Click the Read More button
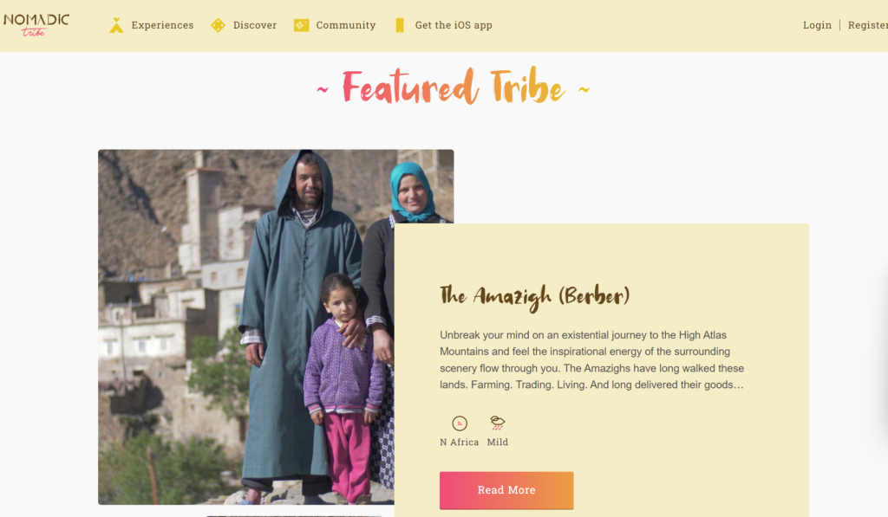Image resolution: width=888 pixels, height=517 pixels. tap(506, 490)
